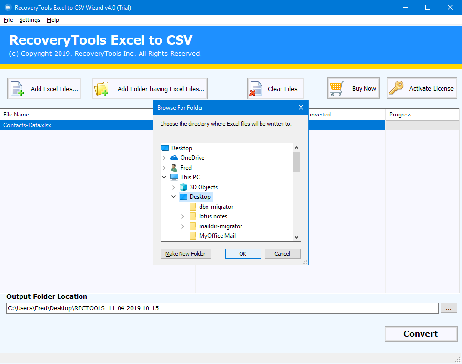Collapse the Desktop node under This PC
Screen dimensions: 462x364
point(174,196)
